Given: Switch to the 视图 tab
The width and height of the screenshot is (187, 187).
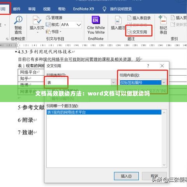Looking at the screenshot, I should [47, 9].
